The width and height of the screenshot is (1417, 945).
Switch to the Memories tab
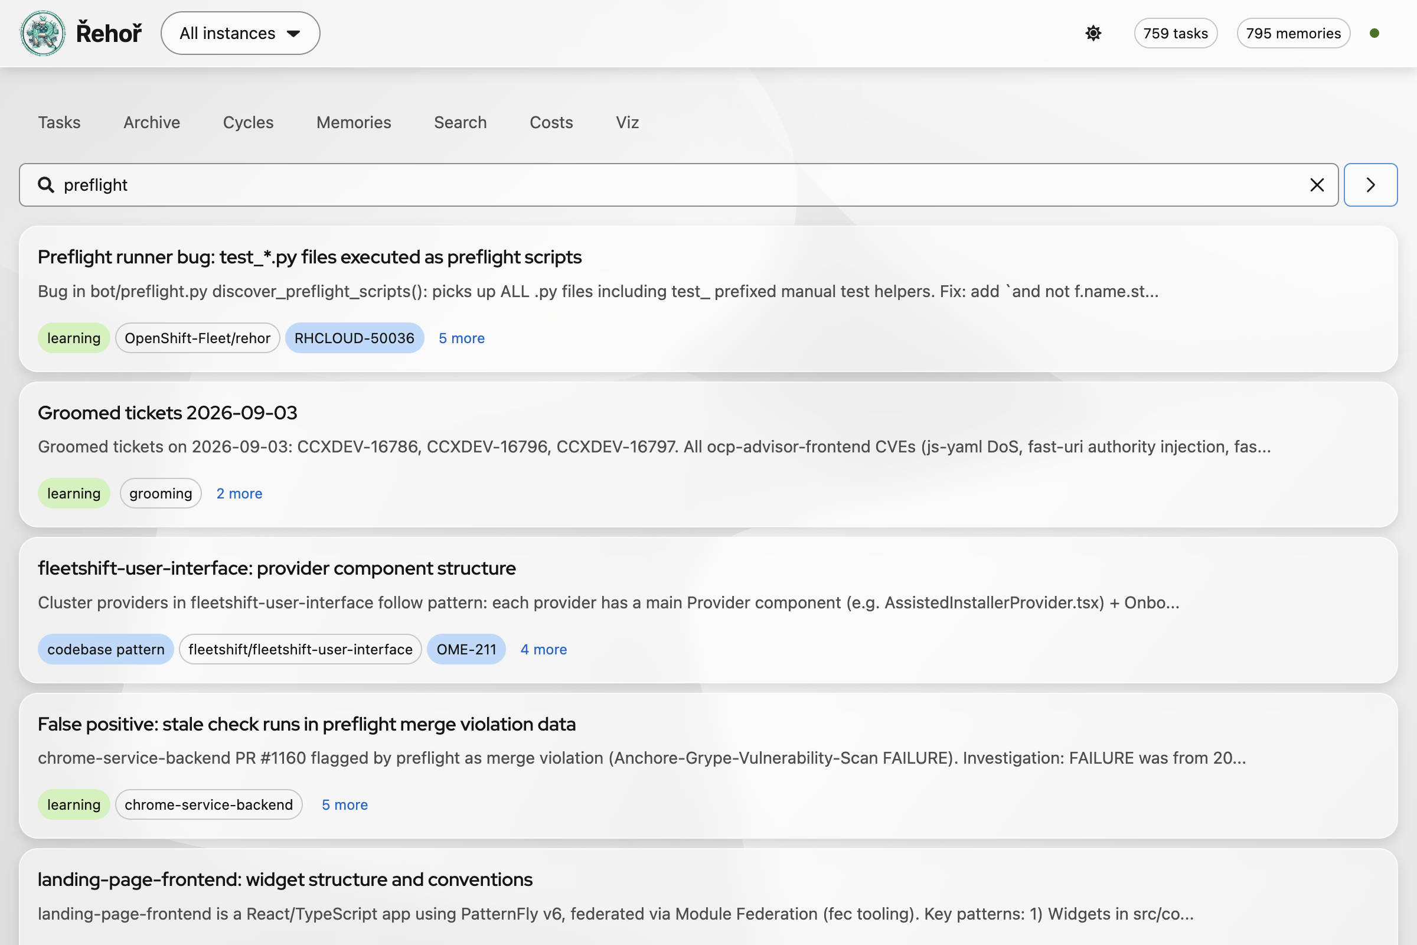coord(354,122)
